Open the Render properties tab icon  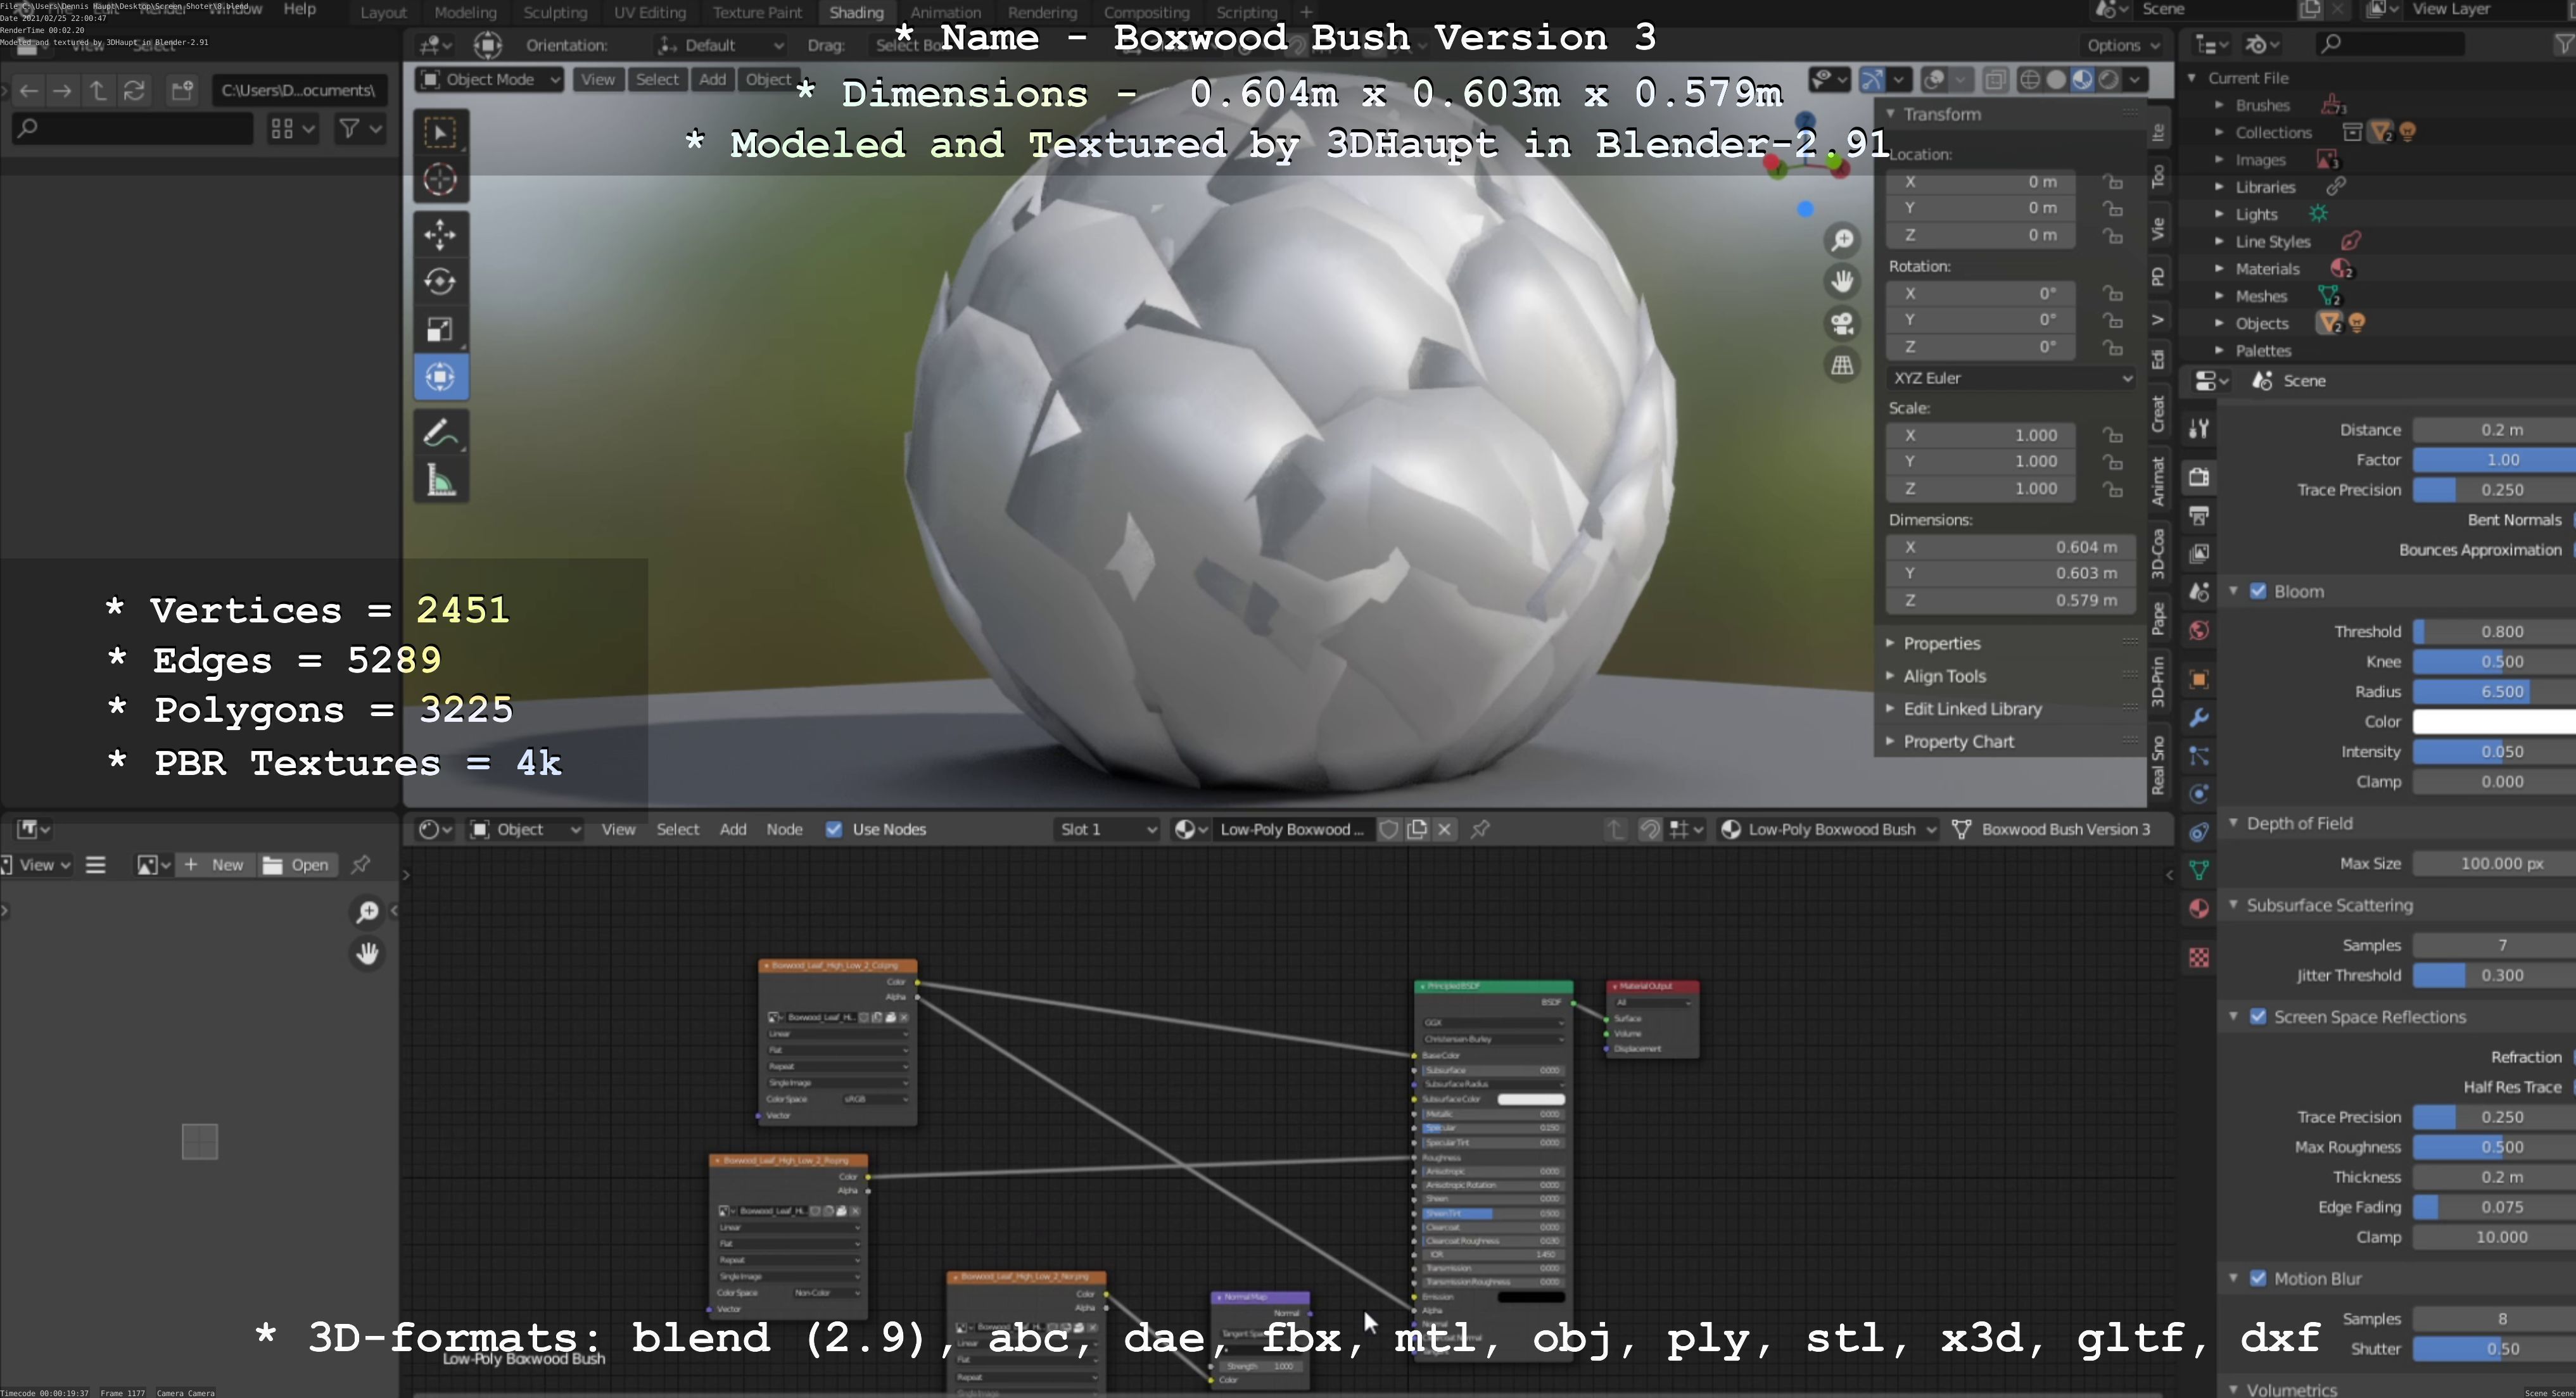click(2199, 477)
